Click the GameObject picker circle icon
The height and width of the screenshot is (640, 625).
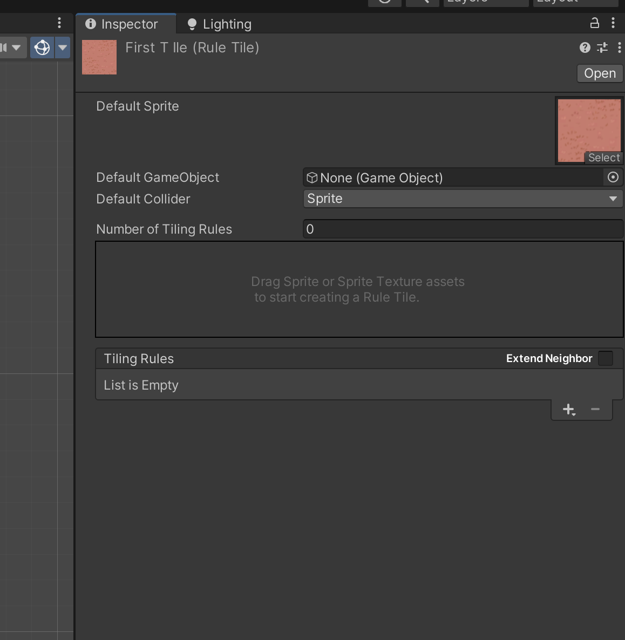pyautogui.click(x=613, y=178)
